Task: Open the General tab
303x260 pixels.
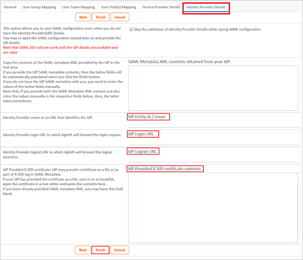Action: pos(10,7)
